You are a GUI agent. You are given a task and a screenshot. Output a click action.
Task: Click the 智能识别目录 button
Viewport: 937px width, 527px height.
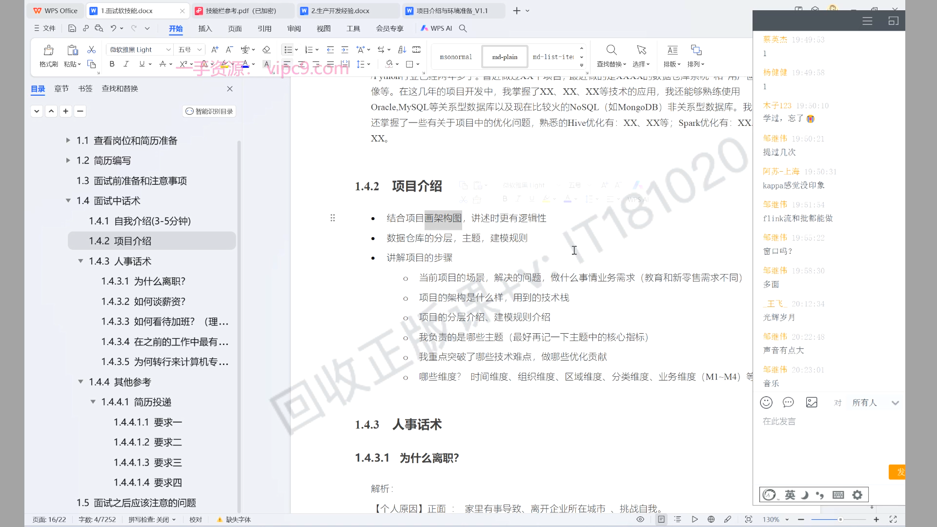click(209, 111)
